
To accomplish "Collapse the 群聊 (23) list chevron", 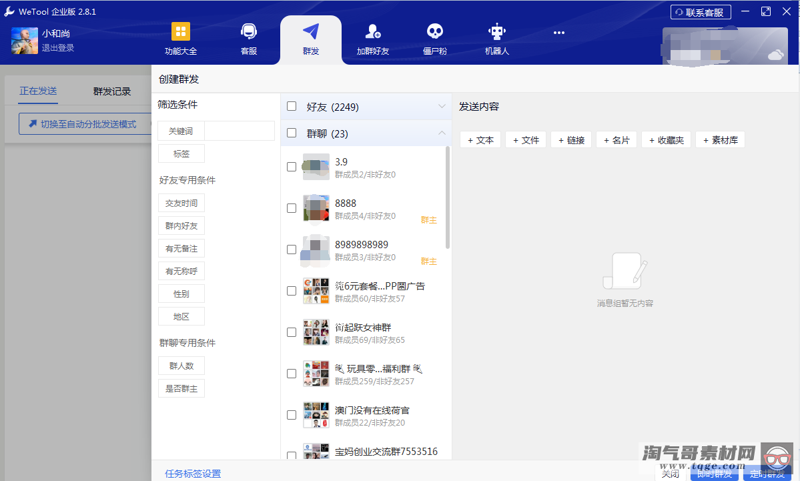I will tap(442, 133).
